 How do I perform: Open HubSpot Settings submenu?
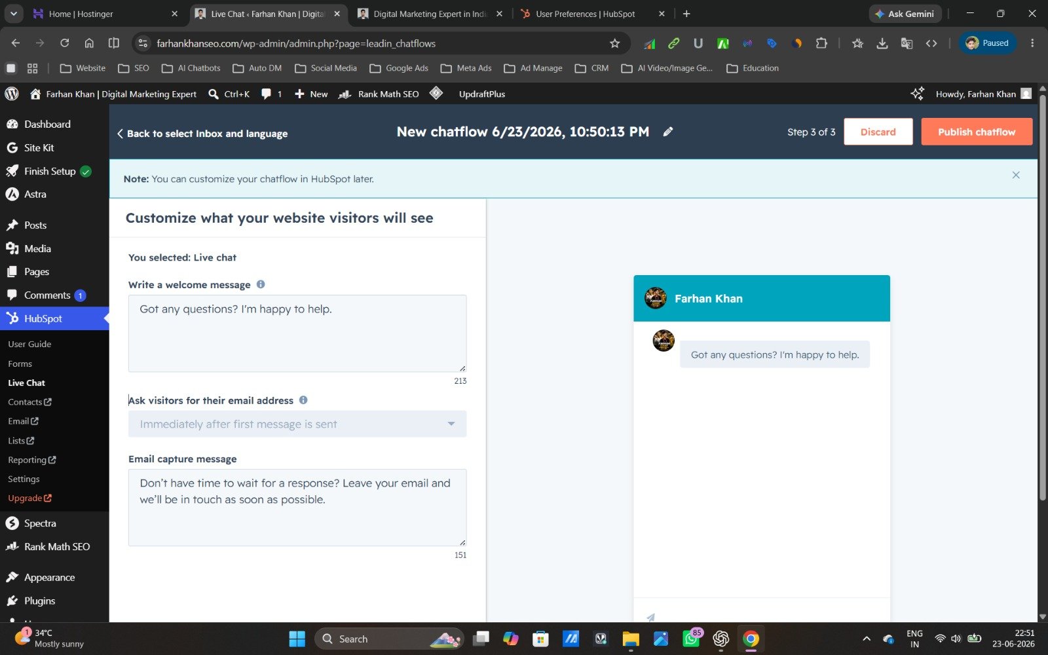coord(24,479)
